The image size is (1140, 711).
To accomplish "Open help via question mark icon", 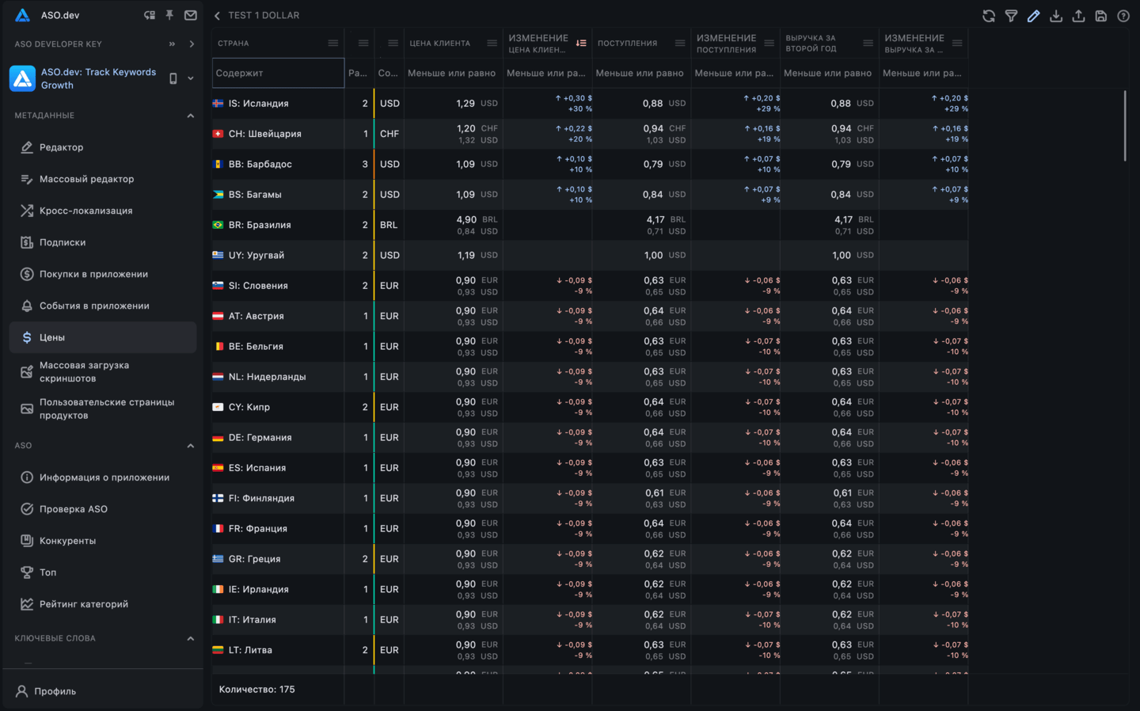I will click(1123, 16).
